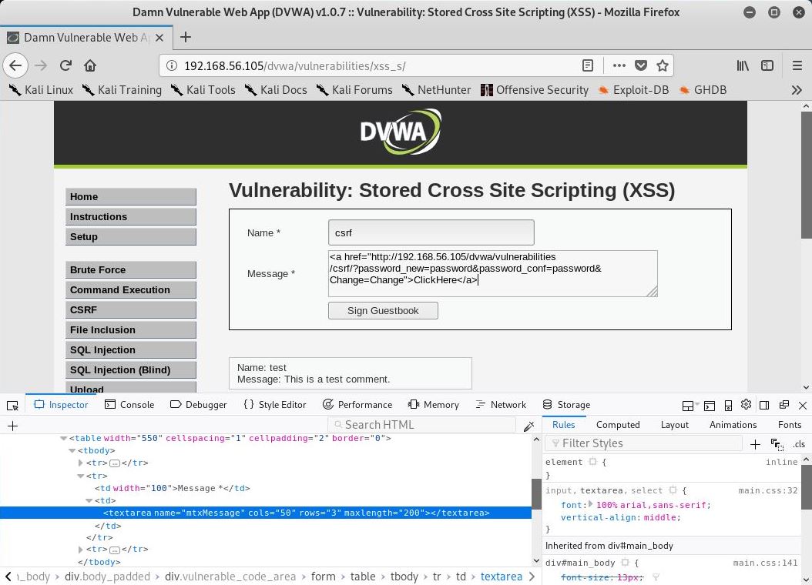This screenshot has width=812, height=585.
Task: Click Sign Guestbook button
Action: 383,311
